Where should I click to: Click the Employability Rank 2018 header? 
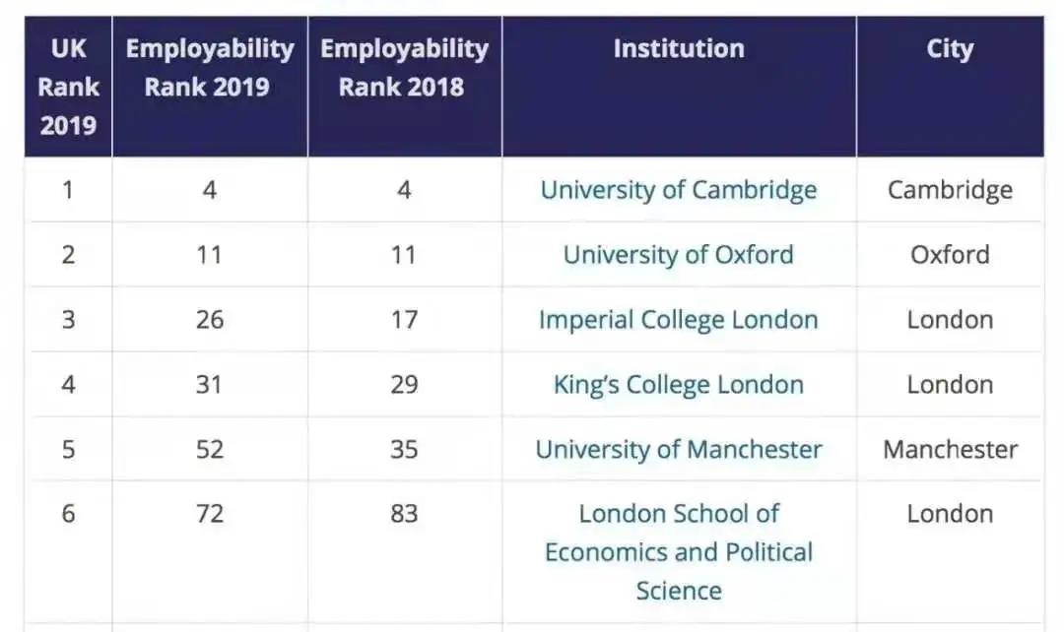click(405, 87)
